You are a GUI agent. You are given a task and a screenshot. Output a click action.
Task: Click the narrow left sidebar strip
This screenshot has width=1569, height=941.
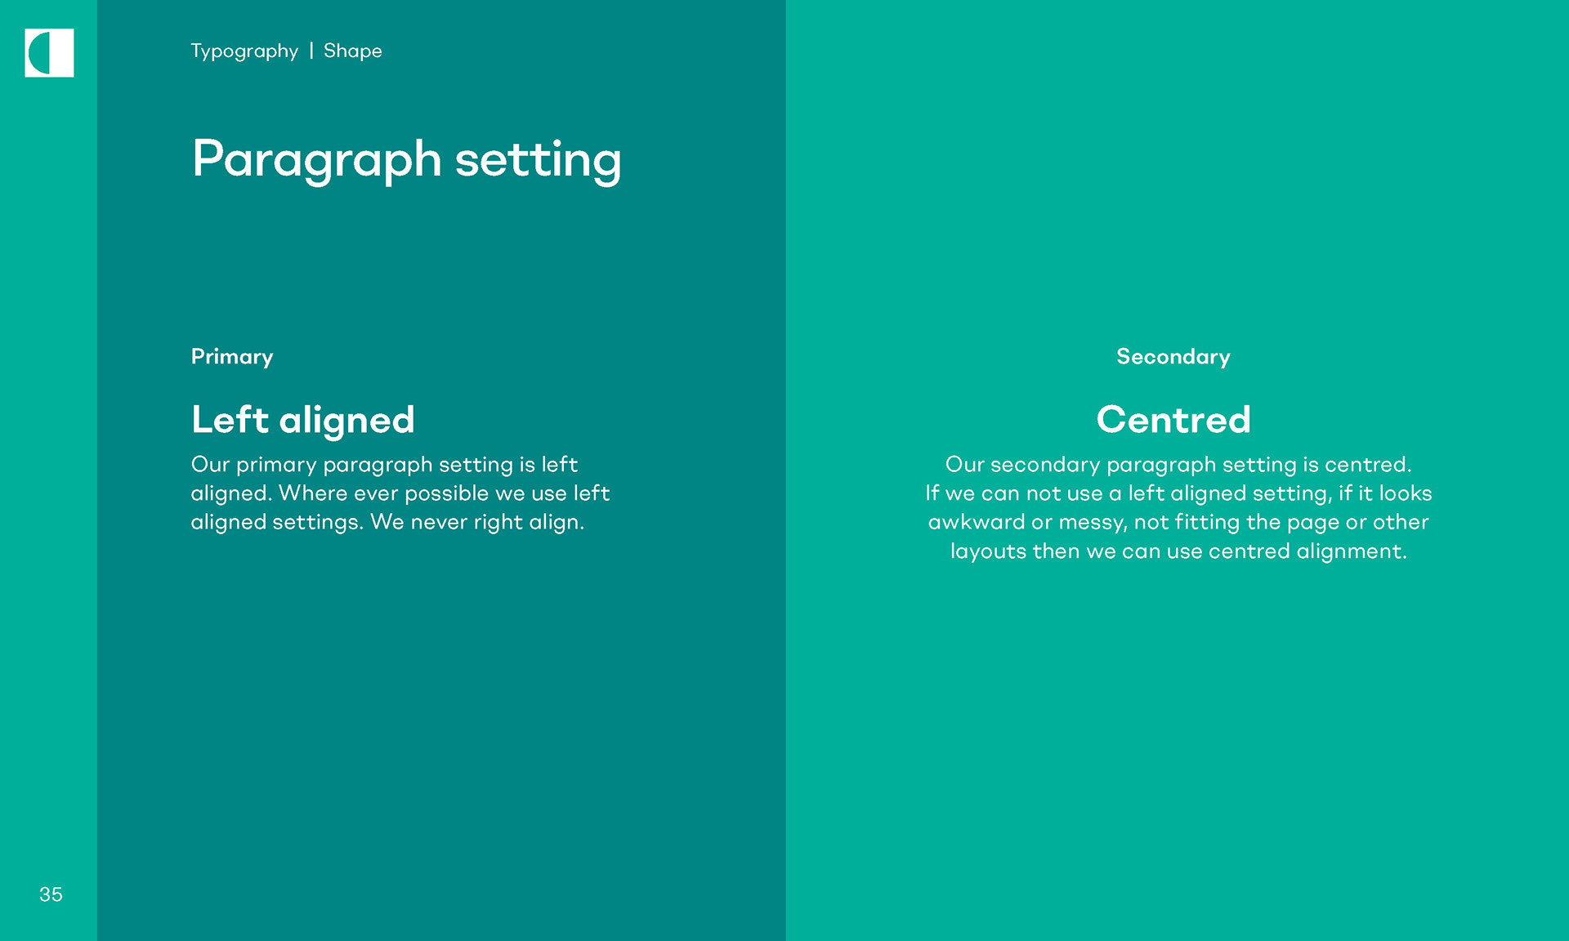[48, 490]
